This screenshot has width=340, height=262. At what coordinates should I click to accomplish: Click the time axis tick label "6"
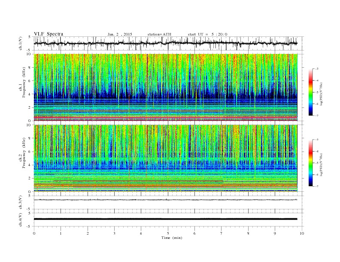click(194, 233)
